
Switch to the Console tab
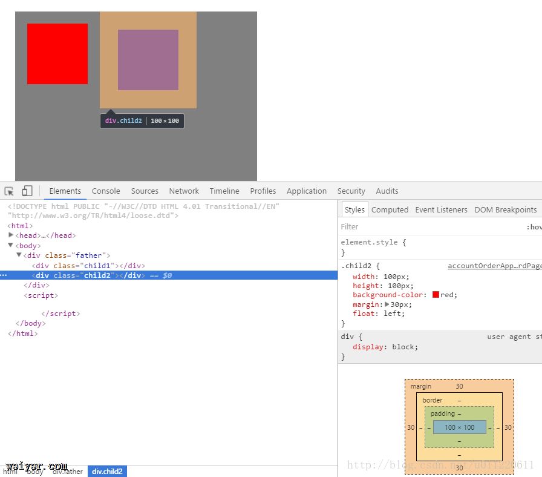(106, 191)
